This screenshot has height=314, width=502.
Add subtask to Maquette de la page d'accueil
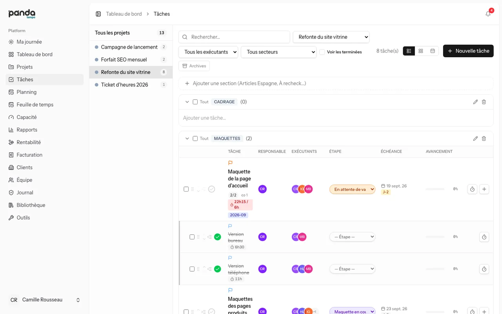pos(484,189)
